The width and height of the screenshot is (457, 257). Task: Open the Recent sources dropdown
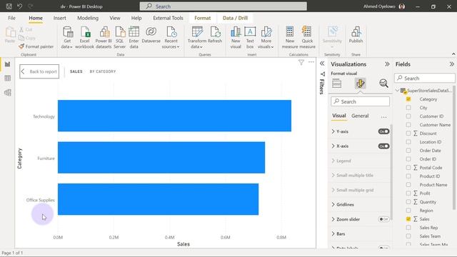pos(171,37)
